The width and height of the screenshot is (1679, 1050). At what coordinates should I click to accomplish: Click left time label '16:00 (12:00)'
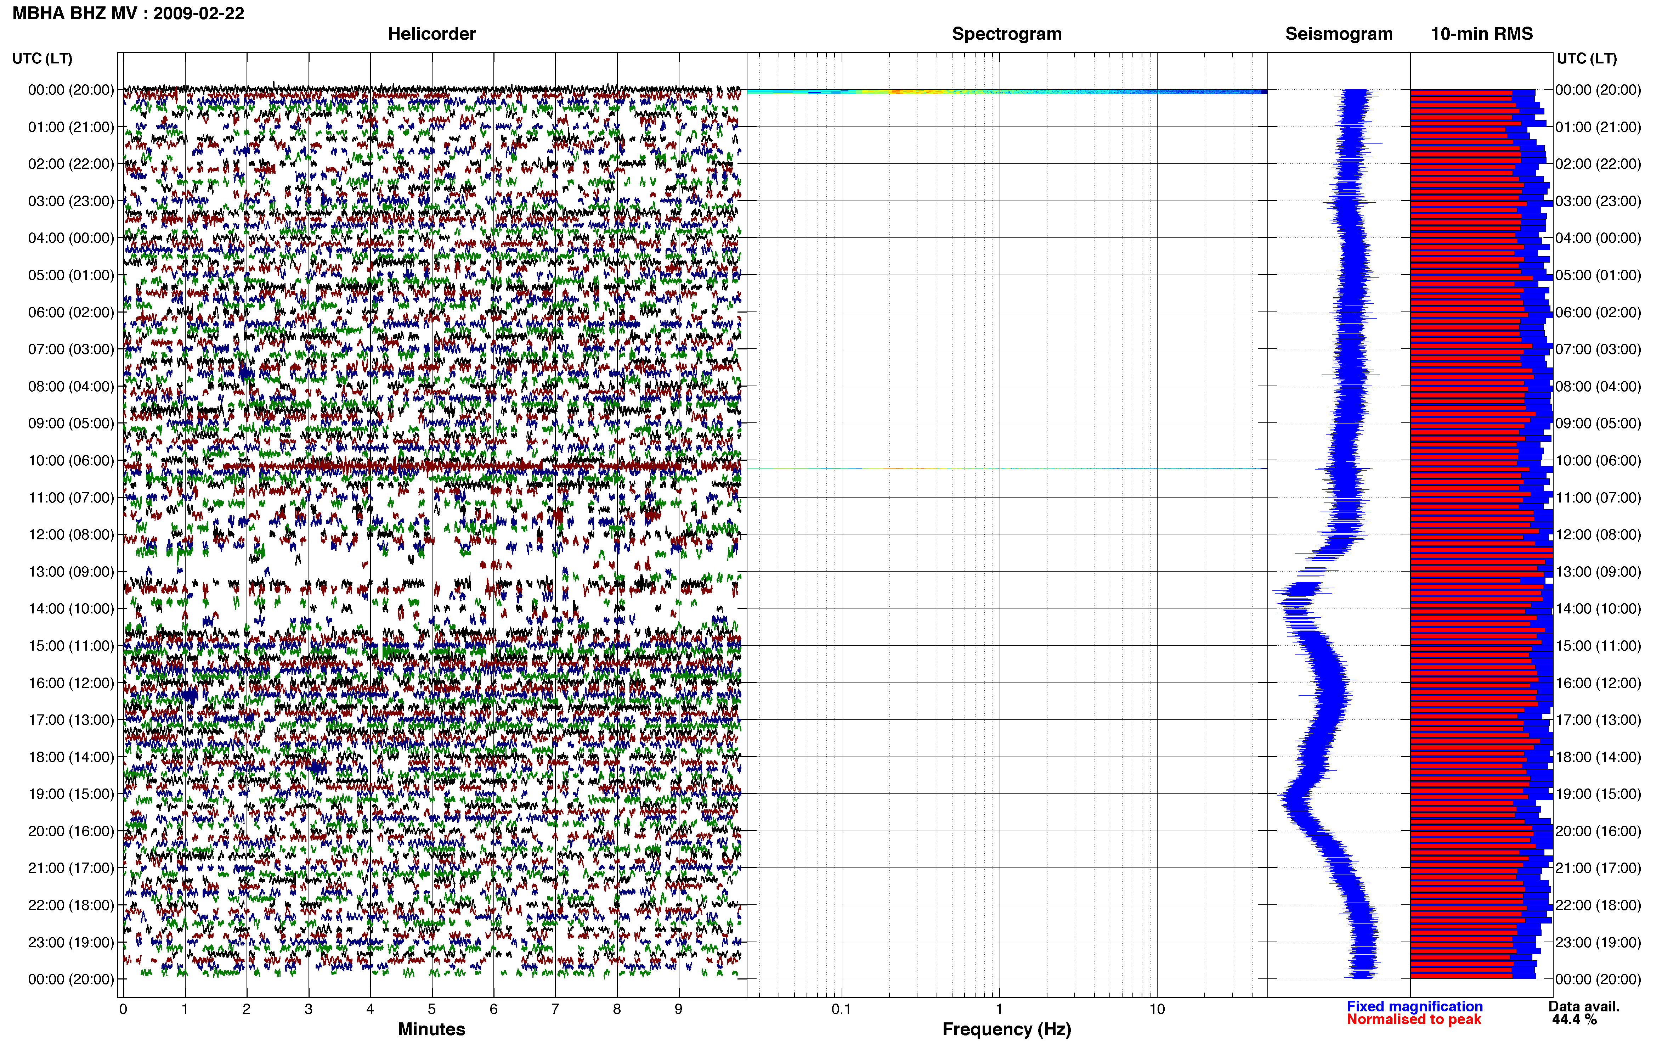pyautogui.click(x=71, y=683)
